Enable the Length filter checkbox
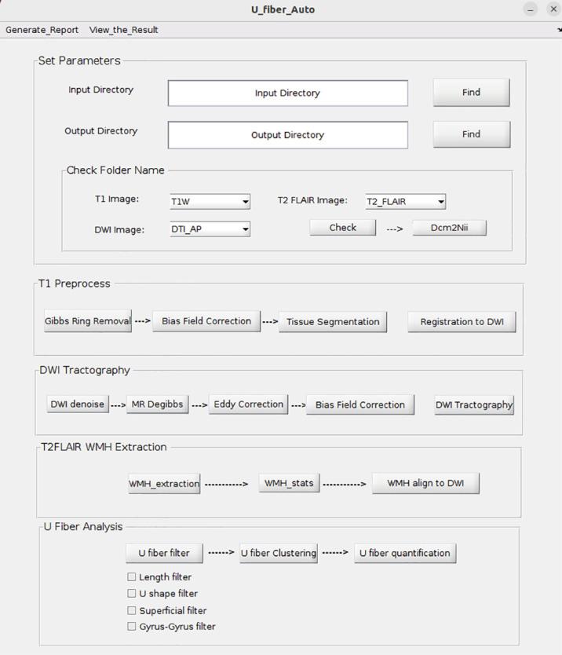Screen dimensions: 562x655 tap(132, 577)
